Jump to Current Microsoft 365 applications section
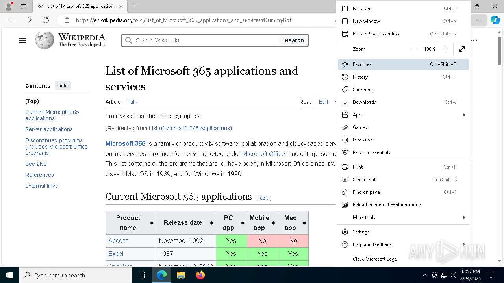This screenshot has height=283, width=504. [52, 115]
